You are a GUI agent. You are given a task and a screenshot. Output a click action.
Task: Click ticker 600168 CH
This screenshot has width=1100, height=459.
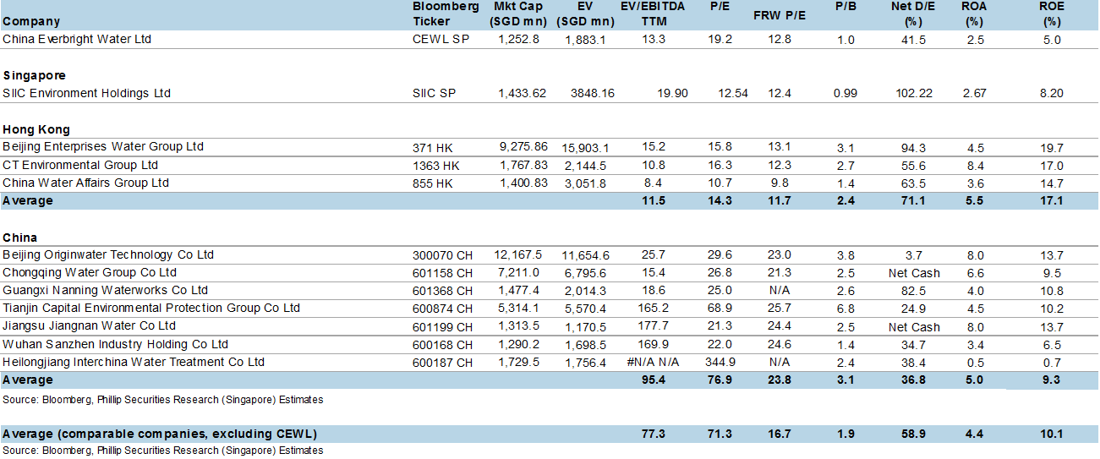tap(441, 345)
